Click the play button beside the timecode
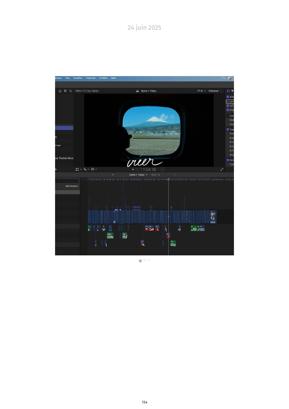The height and width of the screenshot is (409, 289). point(133,169)
